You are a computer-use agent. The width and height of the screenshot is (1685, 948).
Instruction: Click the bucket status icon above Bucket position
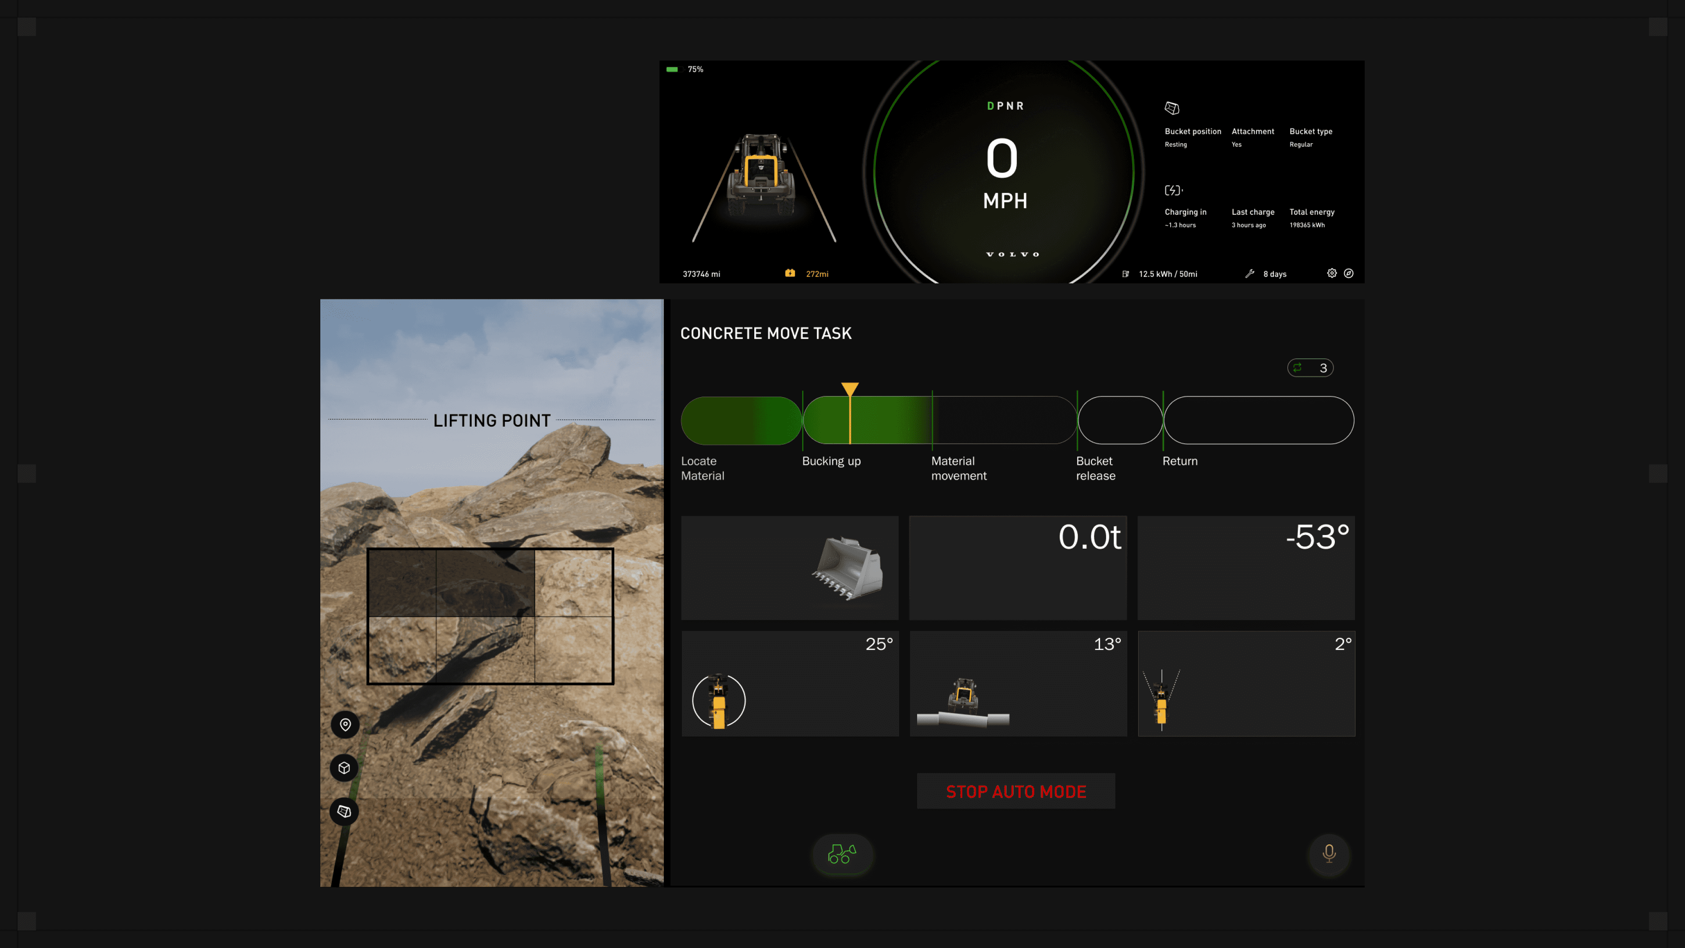point(1172,108)
